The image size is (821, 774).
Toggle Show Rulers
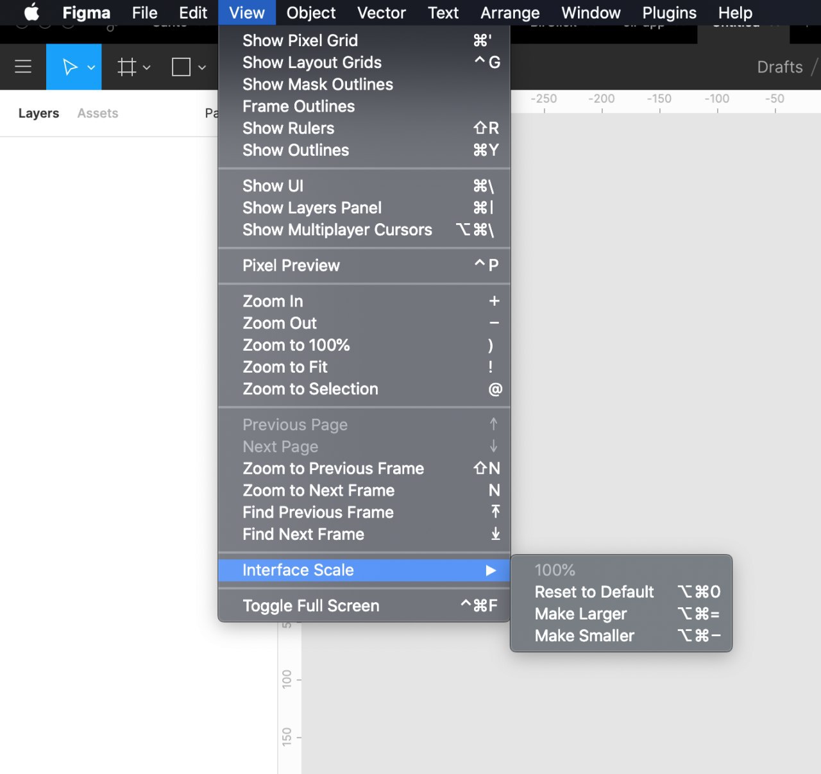(x=364, y=128)
